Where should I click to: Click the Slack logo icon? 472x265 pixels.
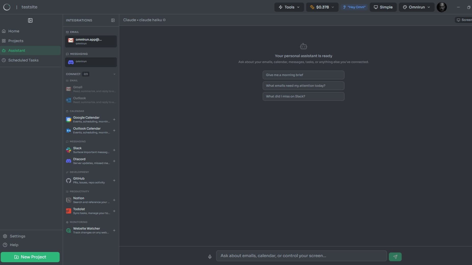click(x=68, y=150)
